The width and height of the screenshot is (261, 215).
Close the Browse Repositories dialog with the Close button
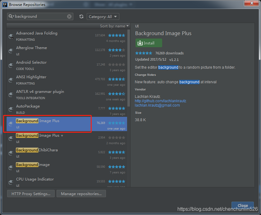(x=243, y=205)
